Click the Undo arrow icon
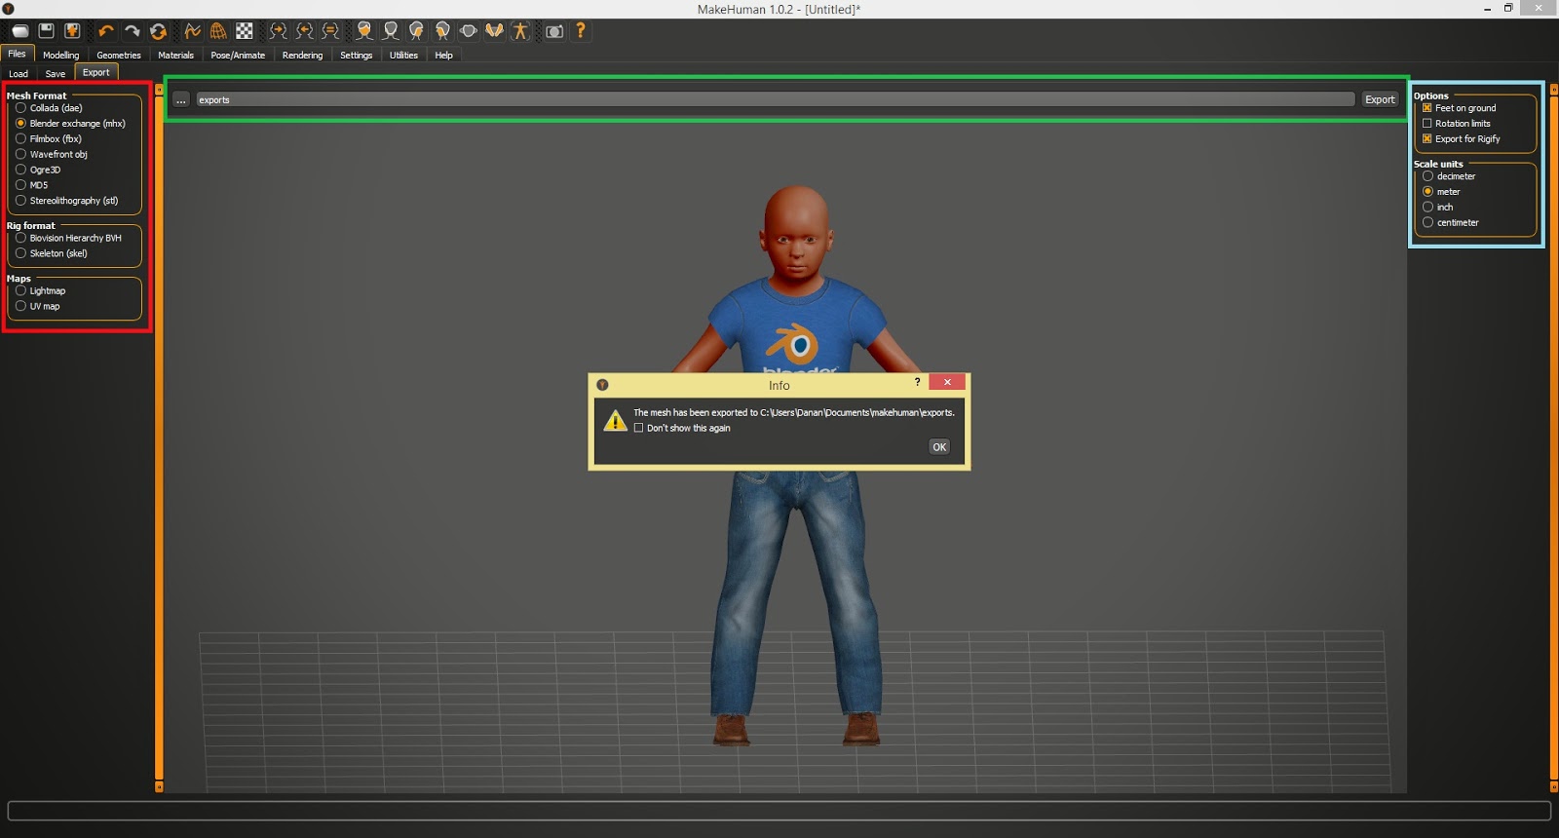 pyautogui.click(x=105, y=31)
